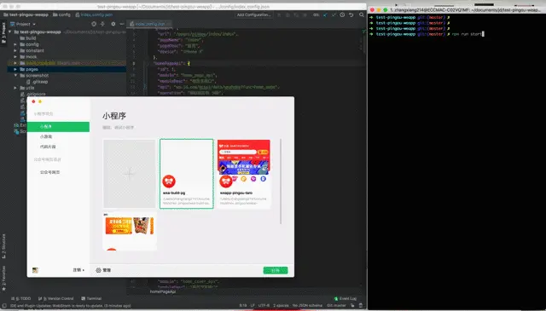Viewport: 546px width, 311px height.
Task: Hide the Project panel using the minus icon
Action: pyautogui.click(x=121, y=24)
